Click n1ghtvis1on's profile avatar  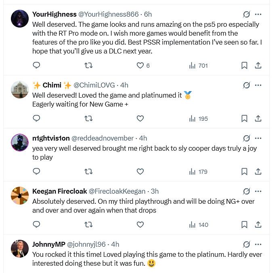click(19, 143)
